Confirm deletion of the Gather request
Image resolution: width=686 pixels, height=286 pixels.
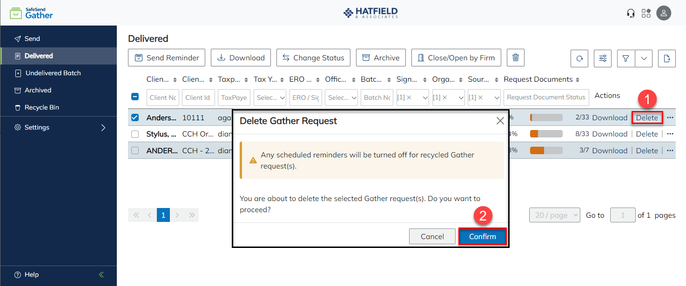[x=482, y=236]
